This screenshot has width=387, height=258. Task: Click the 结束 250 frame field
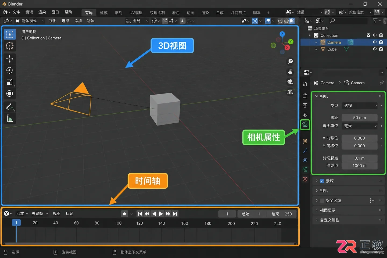(282, 214)
